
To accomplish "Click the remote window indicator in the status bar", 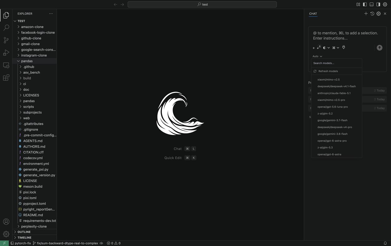I will tap(4, 243).
